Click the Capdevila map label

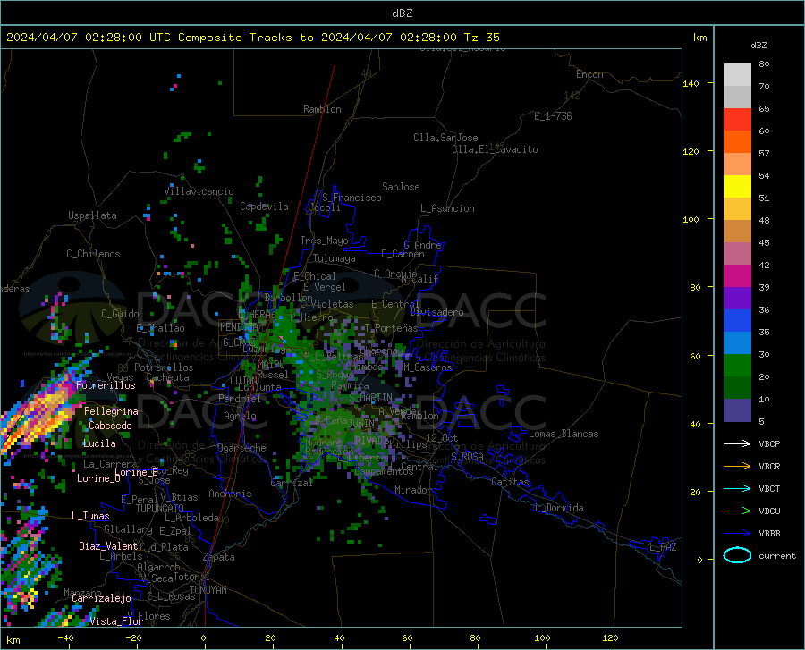[264, 207]
